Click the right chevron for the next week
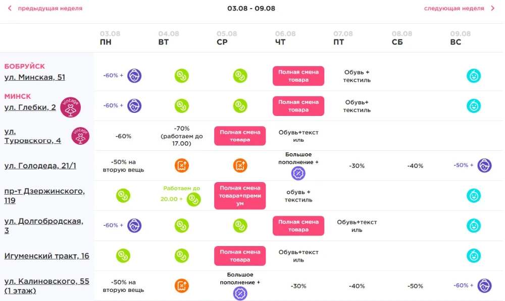This screenshot has height=301, width=505. pos(492,9)
